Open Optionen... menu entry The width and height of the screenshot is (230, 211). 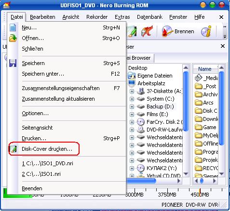67,113
